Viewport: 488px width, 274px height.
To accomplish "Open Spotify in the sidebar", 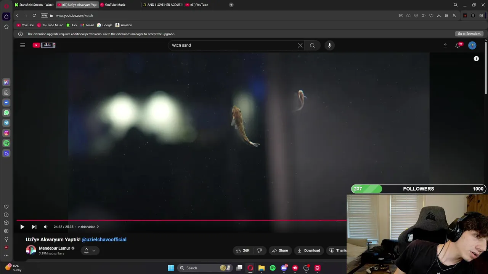I will pos(6,143).
